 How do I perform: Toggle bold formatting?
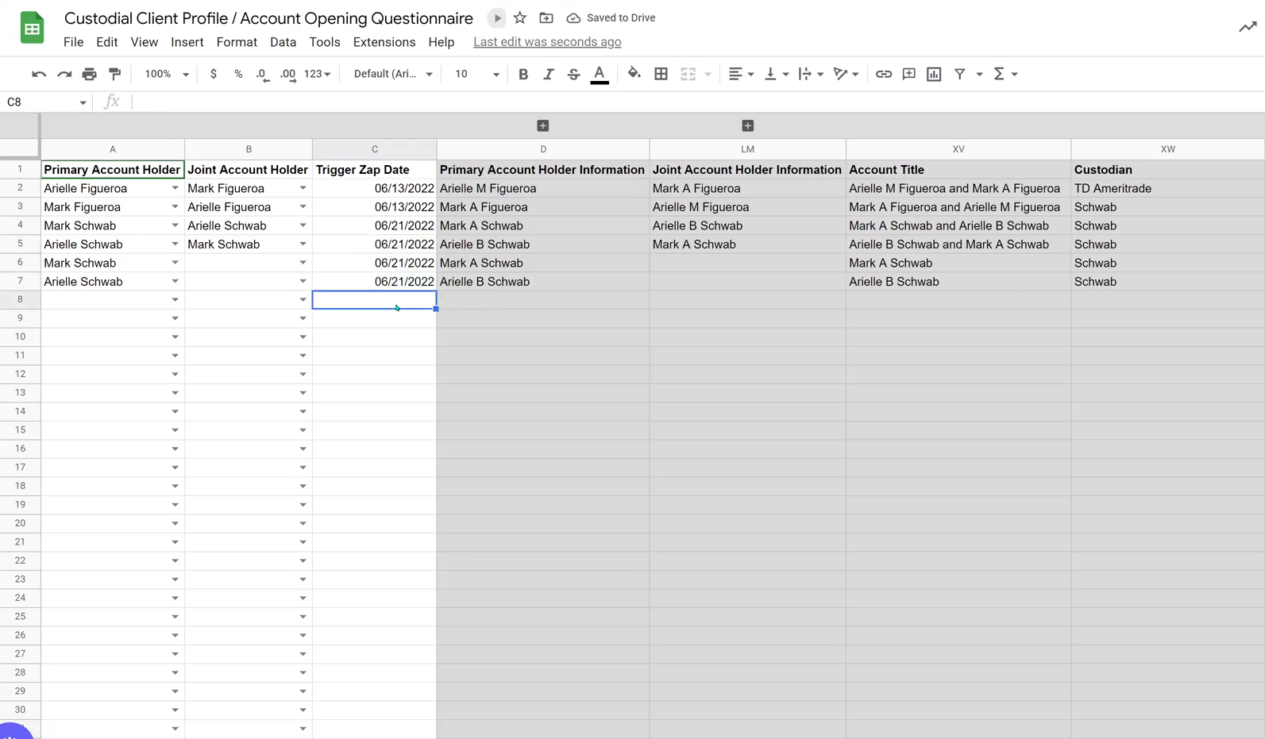[x=523, y=74]
